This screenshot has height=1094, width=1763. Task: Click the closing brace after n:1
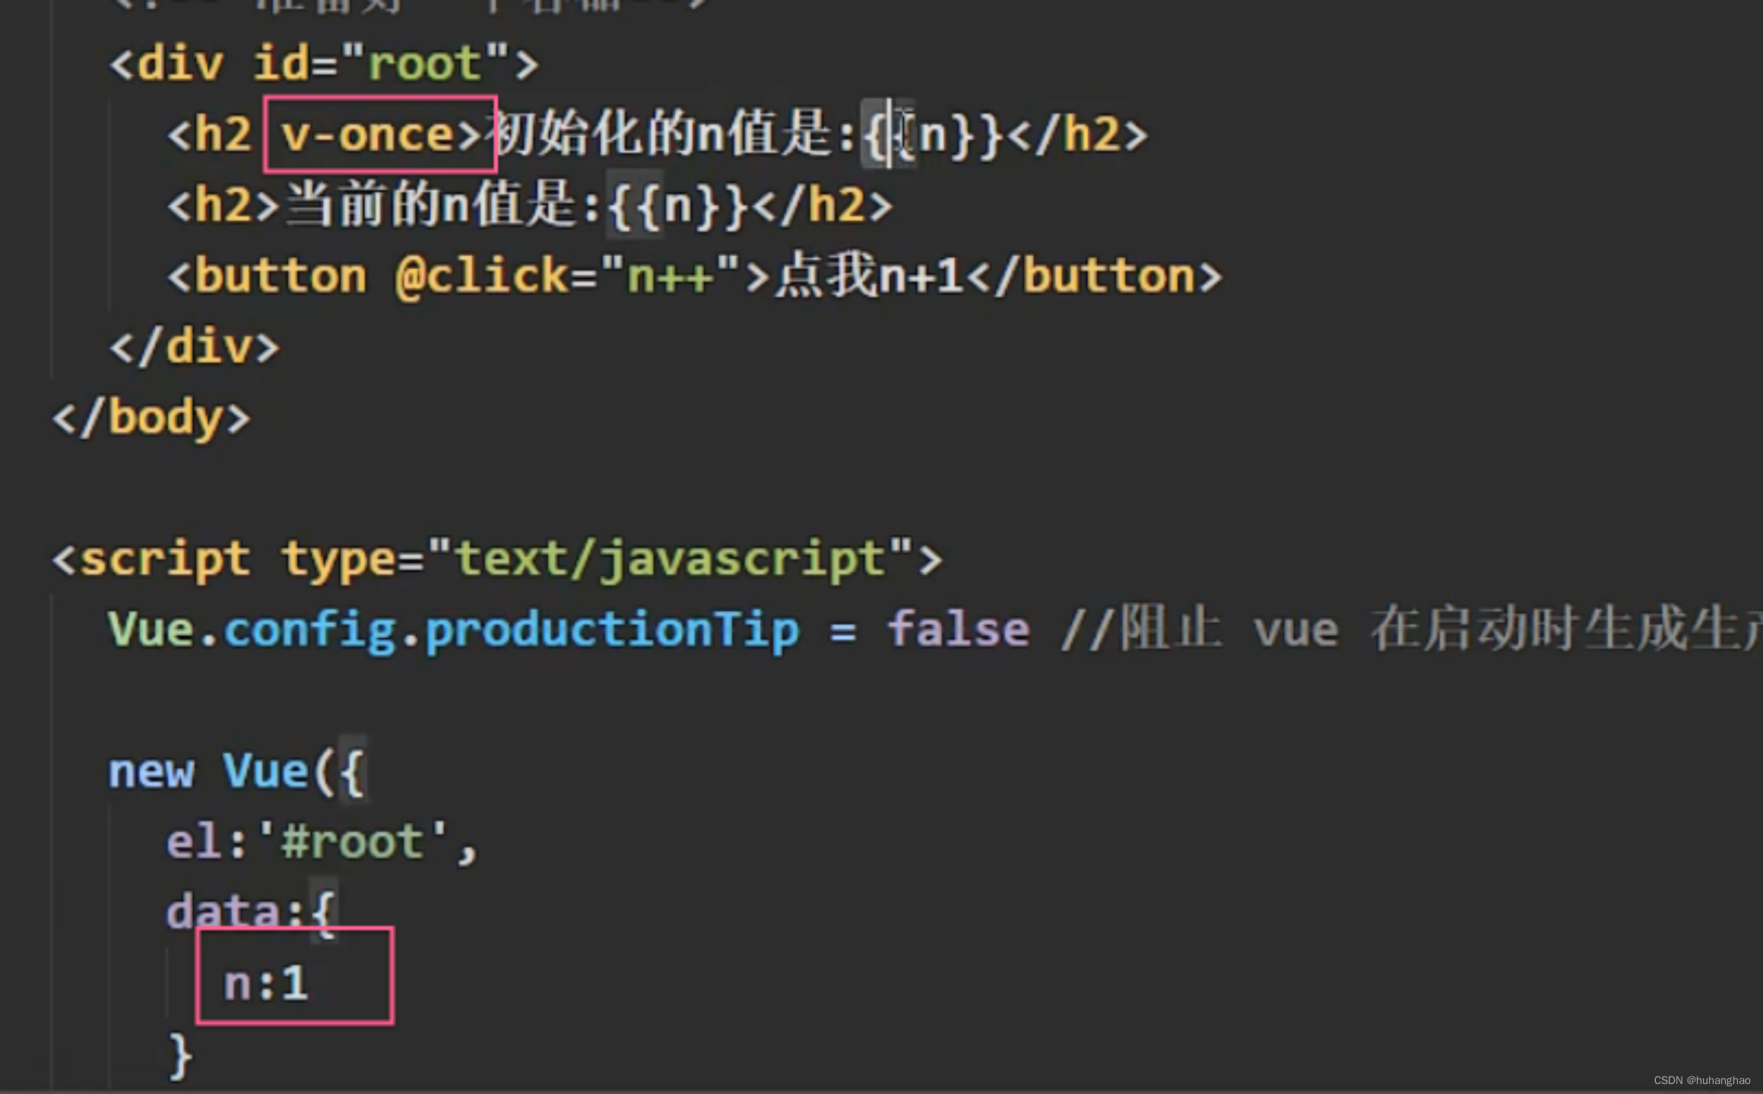tap(179, 1054)
